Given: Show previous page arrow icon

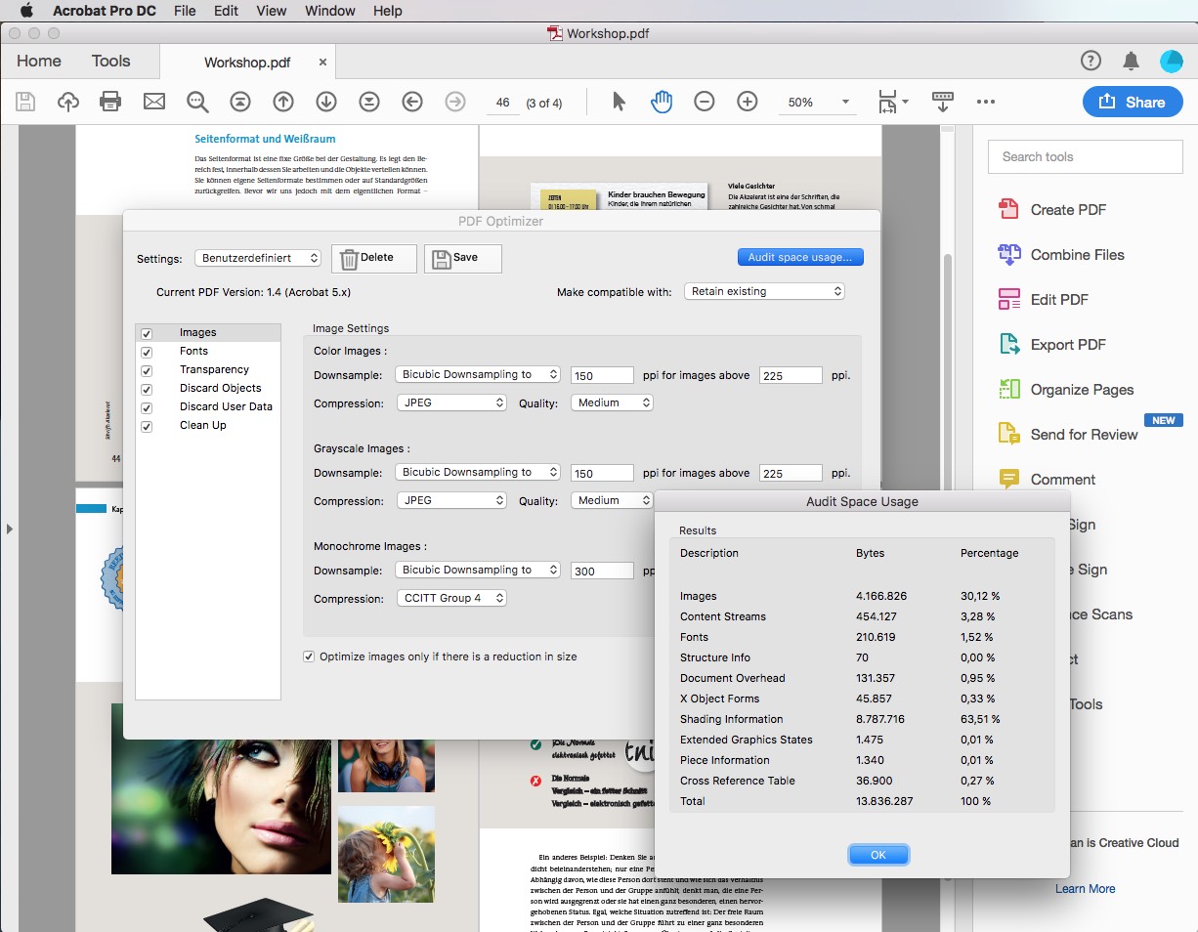Looking at the screenshot, I should coord(283,102).
